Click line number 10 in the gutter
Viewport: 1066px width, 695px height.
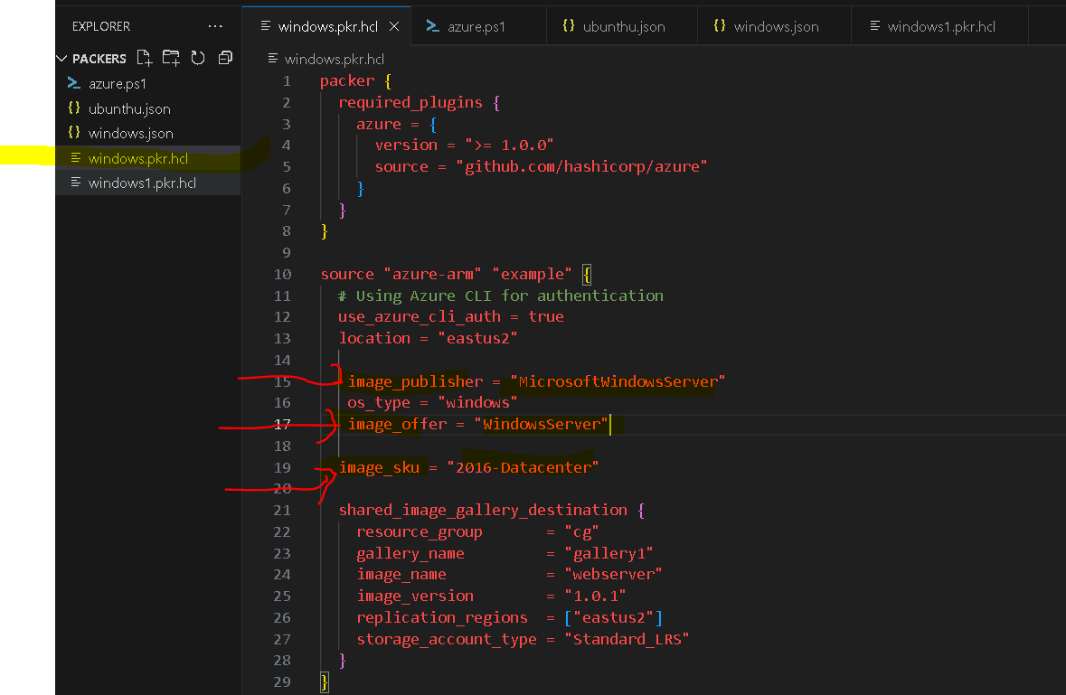click(283, 275)
